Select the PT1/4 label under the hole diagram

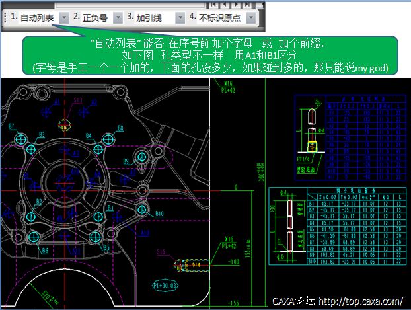[303, 159]
